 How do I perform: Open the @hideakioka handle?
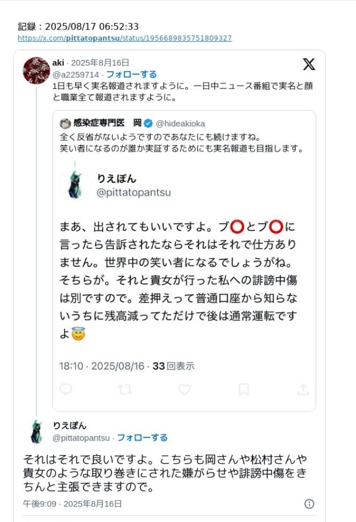coord(180,123)
